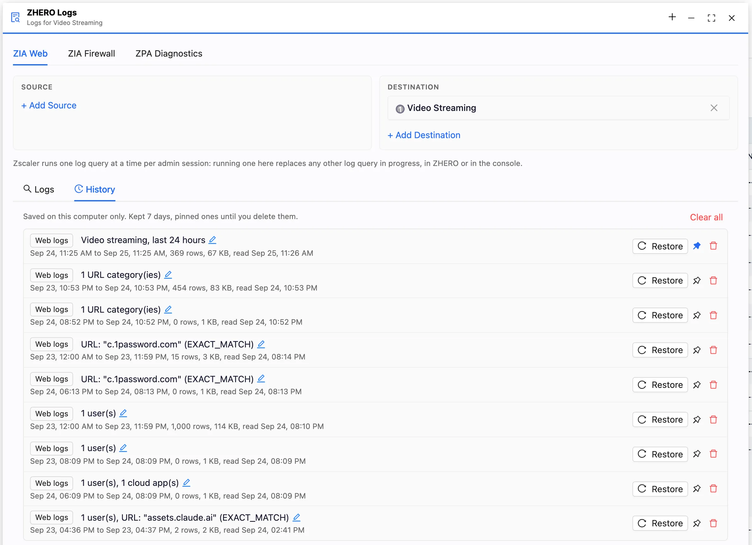The width and height of the screenshot is (752, 545).
Task: Toggle full screen for ZHERO Logs window
Action: (x=711, y=18)
